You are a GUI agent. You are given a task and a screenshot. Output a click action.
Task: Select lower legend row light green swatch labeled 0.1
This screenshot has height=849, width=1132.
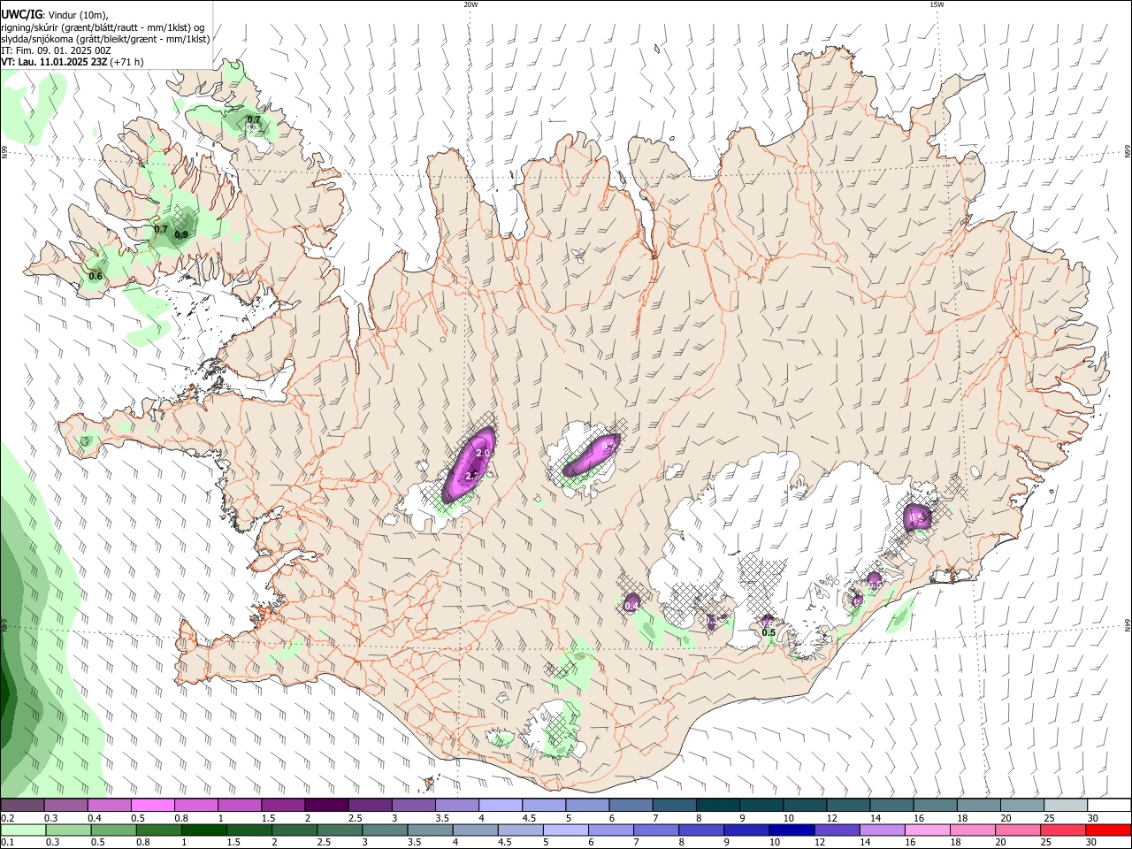click(23, 830)
